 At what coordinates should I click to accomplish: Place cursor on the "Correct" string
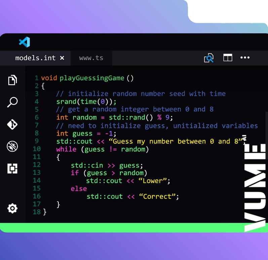pos(157,197)
